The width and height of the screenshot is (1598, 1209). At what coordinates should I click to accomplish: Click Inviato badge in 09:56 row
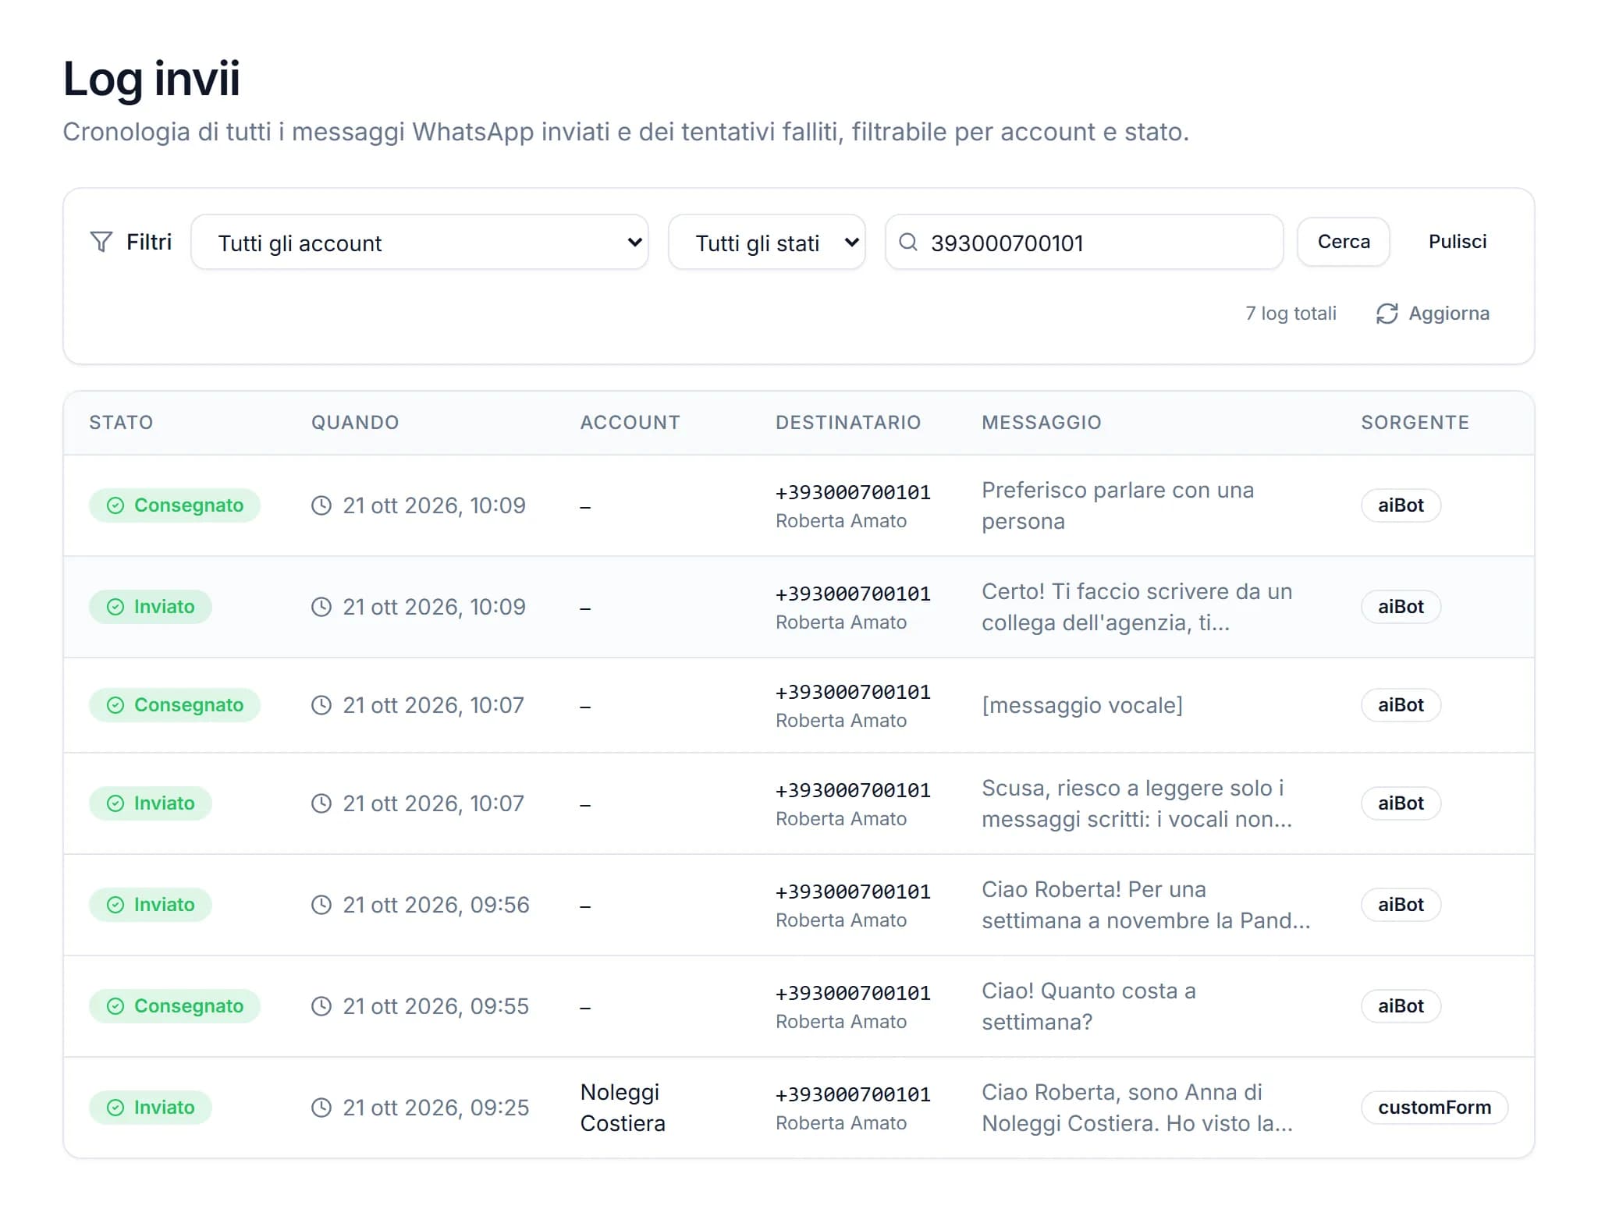click(x=151, y=905)
